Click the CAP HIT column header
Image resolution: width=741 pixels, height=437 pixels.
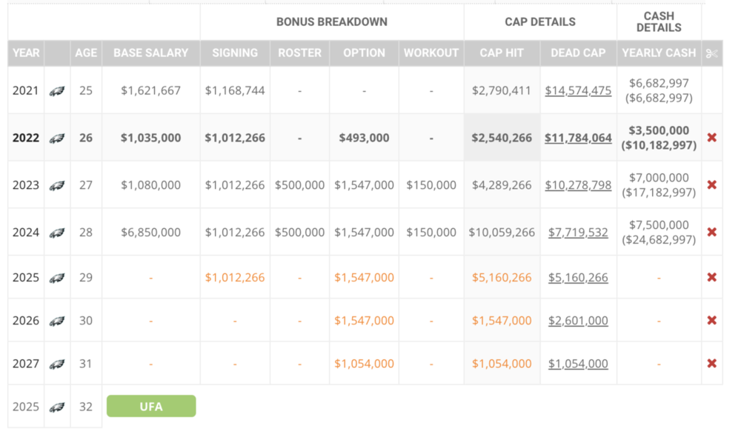pos(502,53)
